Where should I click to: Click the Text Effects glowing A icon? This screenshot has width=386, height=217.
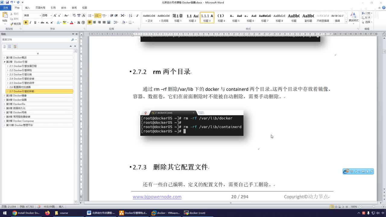point(59,23)
